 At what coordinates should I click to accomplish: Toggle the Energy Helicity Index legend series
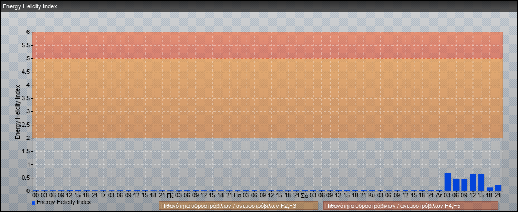(64, 202)
